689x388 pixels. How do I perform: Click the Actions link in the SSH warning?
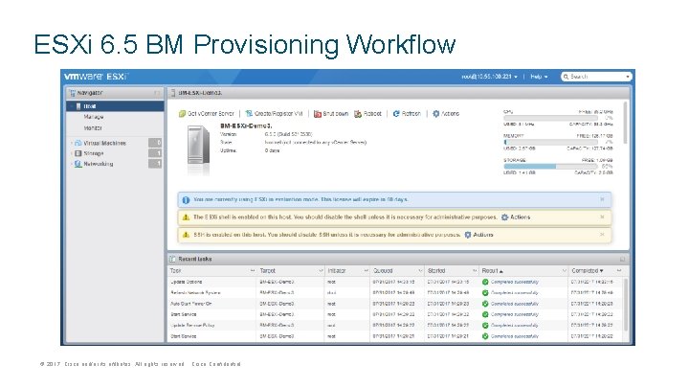483,235
